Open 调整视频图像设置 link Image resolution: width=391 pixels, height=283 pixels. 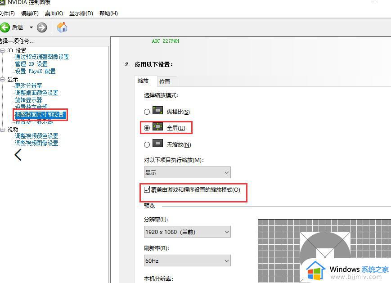[x=36, y=144]
